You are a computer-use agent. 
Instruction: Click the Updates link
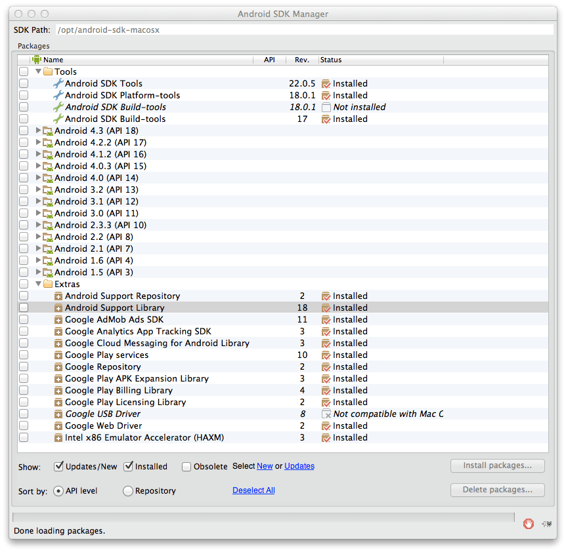coord(299,466)
